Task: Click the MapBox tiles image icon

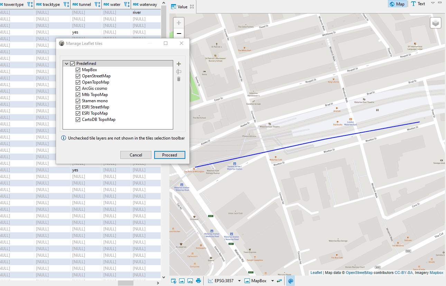Action: (247, 281)
